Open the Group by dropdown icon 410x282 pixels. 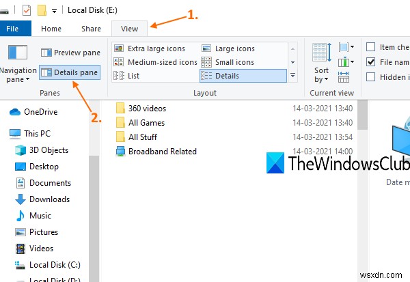(346, 47)
